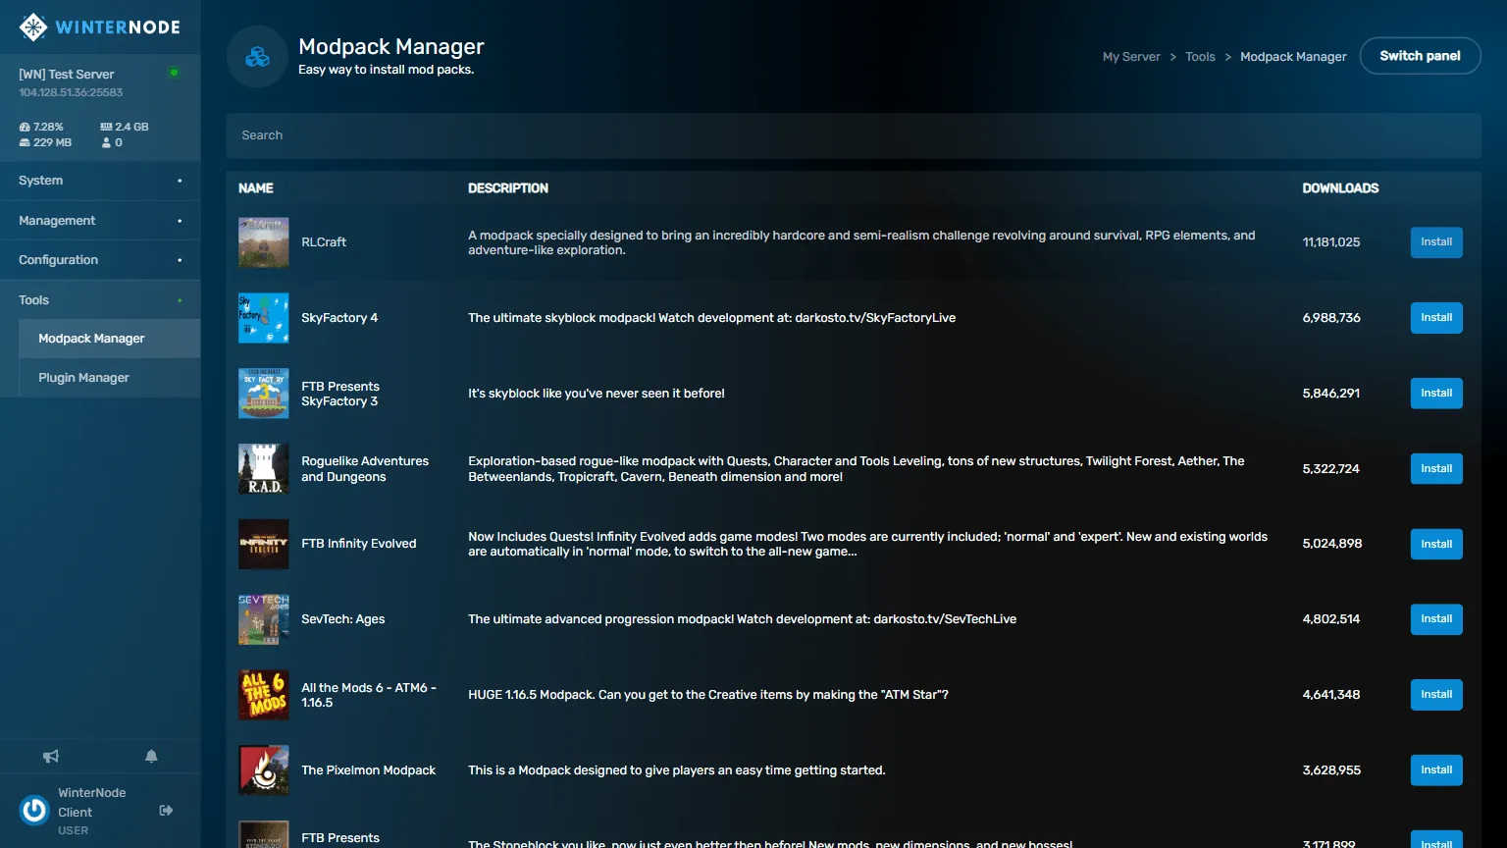1507x848 pixels.
Task: Click the 7.28% CPU usage stat
Action: click(41, 127)
